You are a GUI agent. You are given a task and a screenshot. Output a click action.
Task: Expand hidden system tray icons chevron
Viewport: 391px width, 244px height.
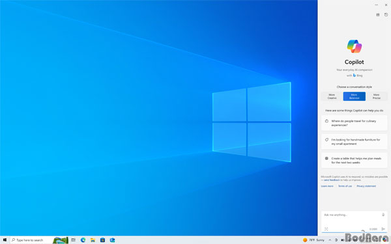(330, 240)
